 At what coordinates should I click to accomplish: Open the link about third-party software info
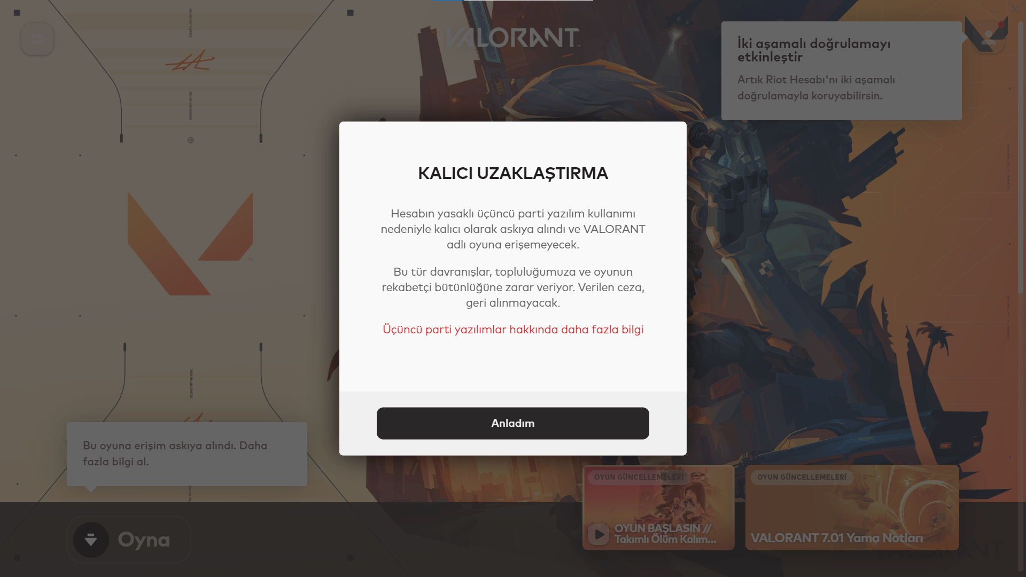[513, 330]
